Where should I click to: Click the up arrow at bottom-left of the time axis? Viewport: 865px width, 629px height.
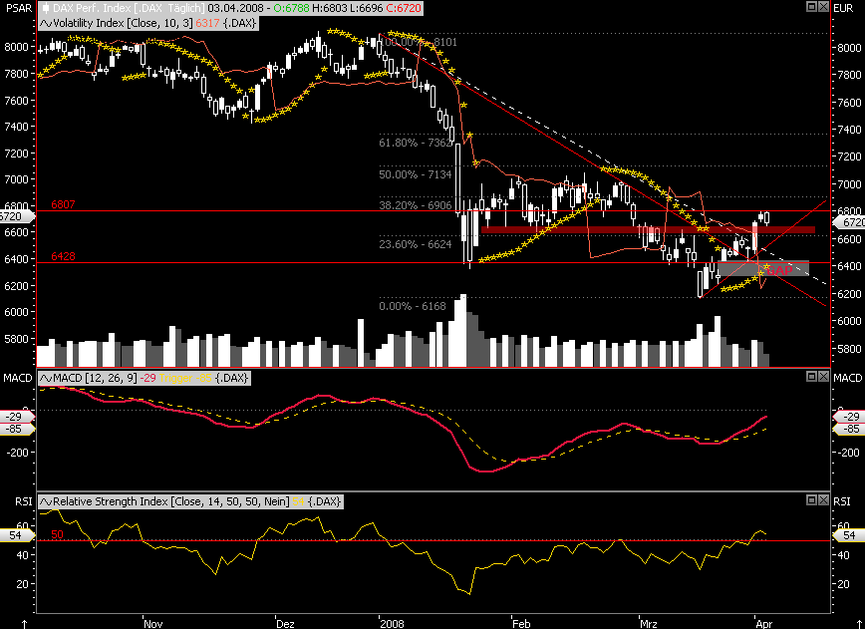pyautogui.click(x=24, y=624)
